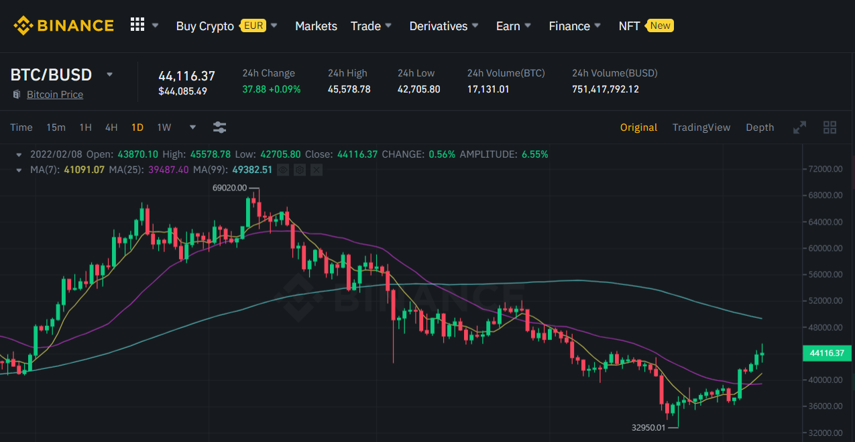Click the MA(99) value 49382.51
This screenshot has width=855, height=442.
click(x=252, y=170)
